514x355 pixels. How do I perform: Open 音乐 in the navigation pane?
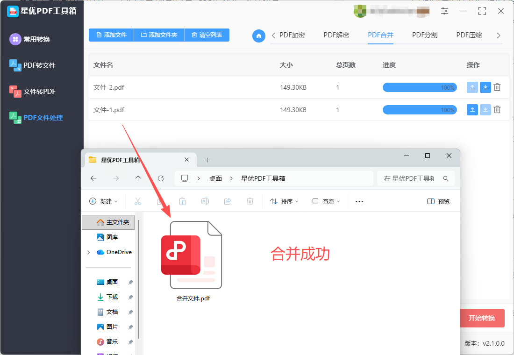(108, 341)
